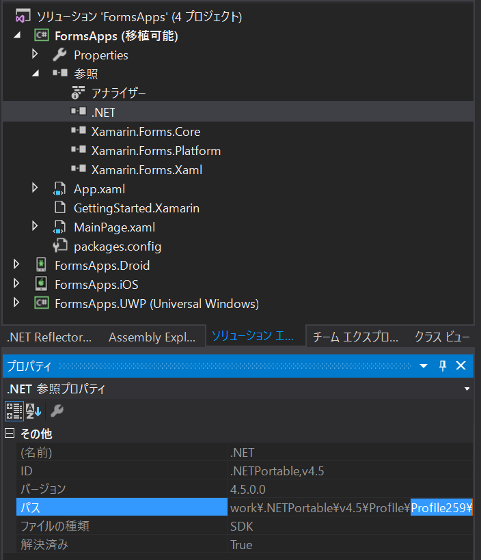Unpin the プロパティ panel
The image size is (481, 560).
(x=443, y=365)
